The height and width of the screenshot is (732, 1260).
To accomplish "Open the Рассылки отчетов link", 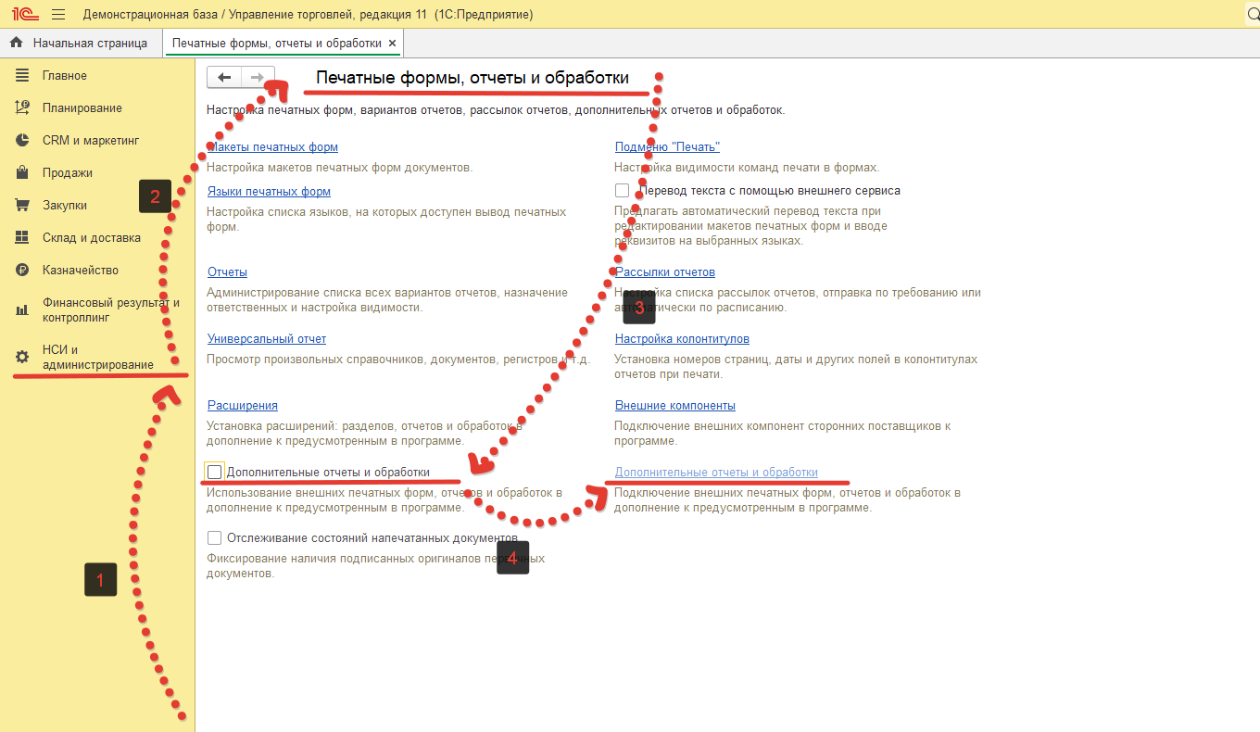I will [665, 272].
